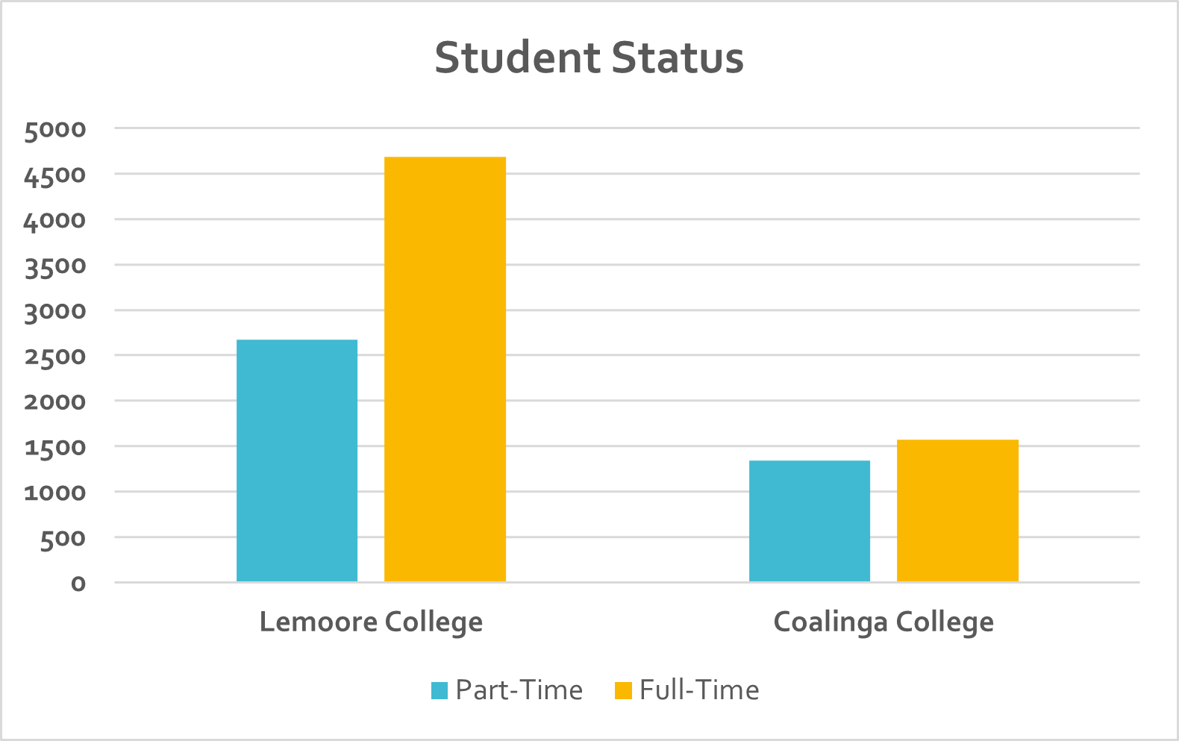
Task: Click the 4000 vertical axis label
Action: pos(55,221)
